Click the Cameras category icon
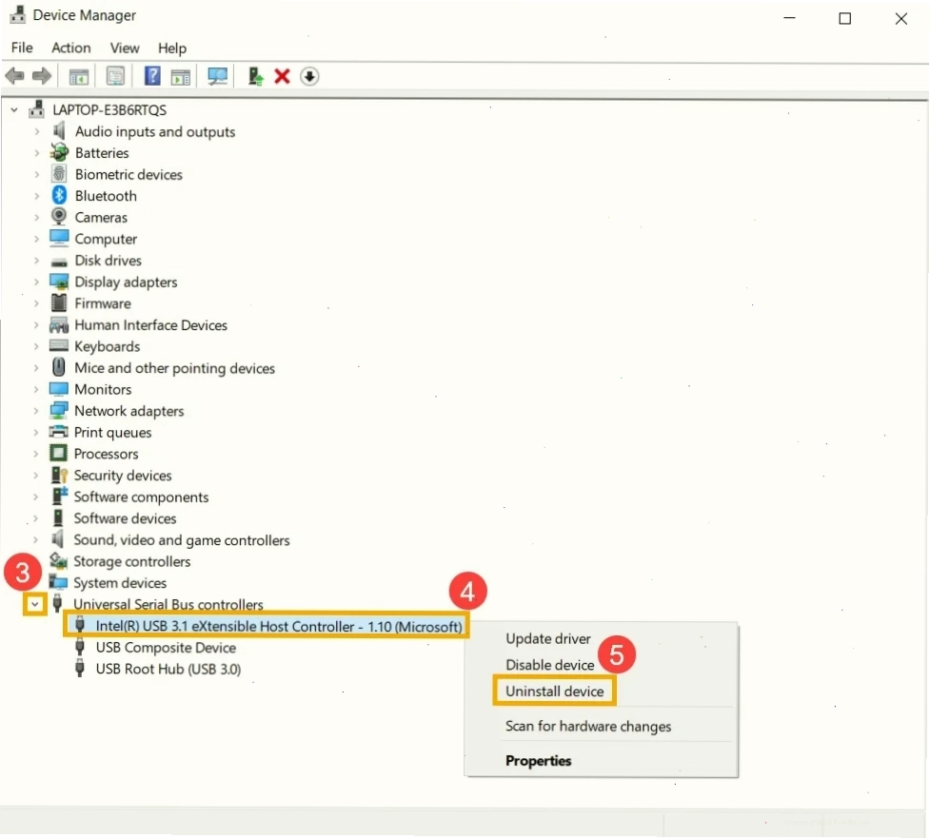The image size is (930, 838). [x=59, y=217]
